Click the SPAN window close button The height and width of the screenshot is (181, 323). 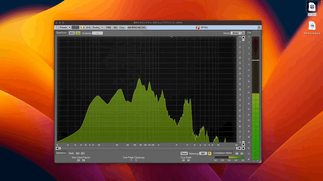56,23
